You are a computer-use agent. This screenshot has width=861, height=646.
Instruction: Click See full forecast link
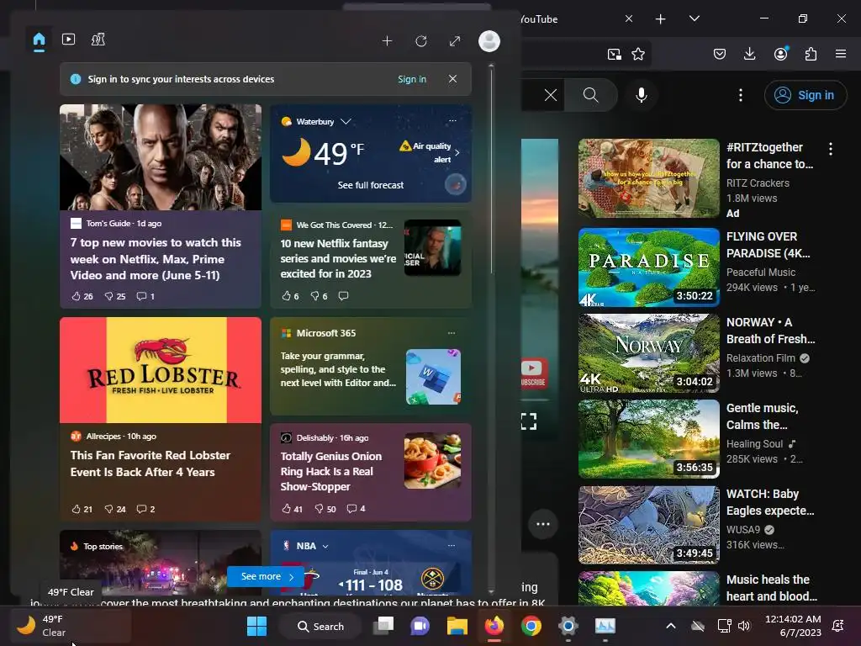[x=371, y=185]
